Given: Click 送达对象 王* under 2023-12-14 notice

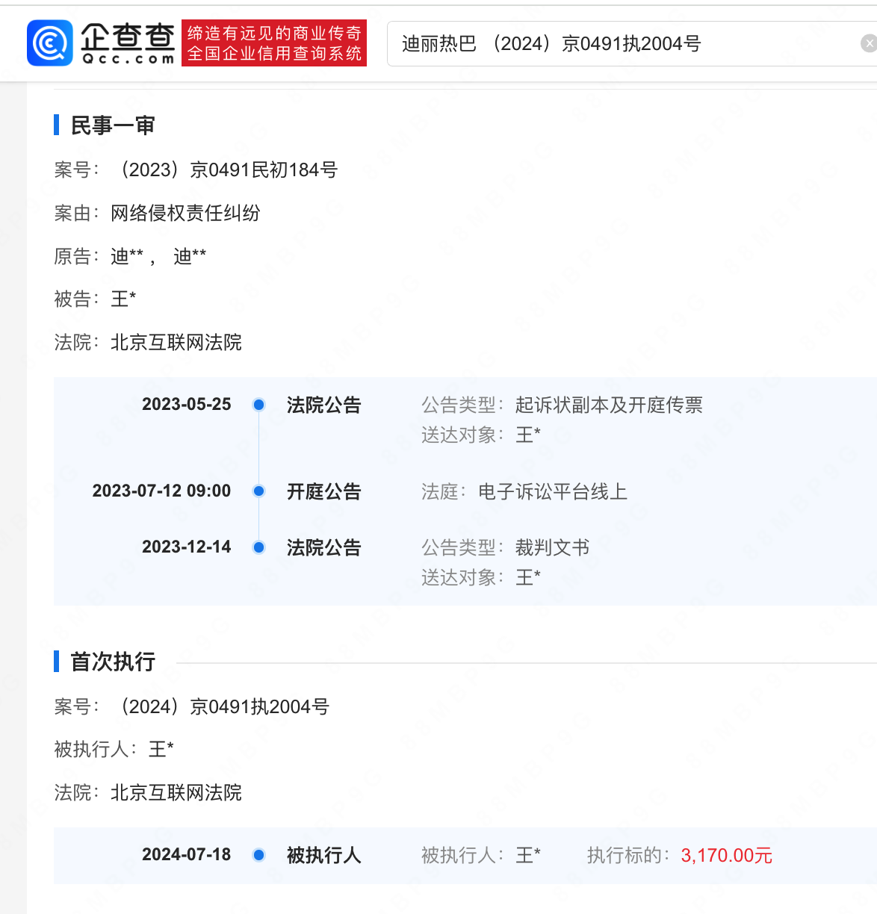Looking at the screenshot, I should pyautogui.click(x=528, y=577).
